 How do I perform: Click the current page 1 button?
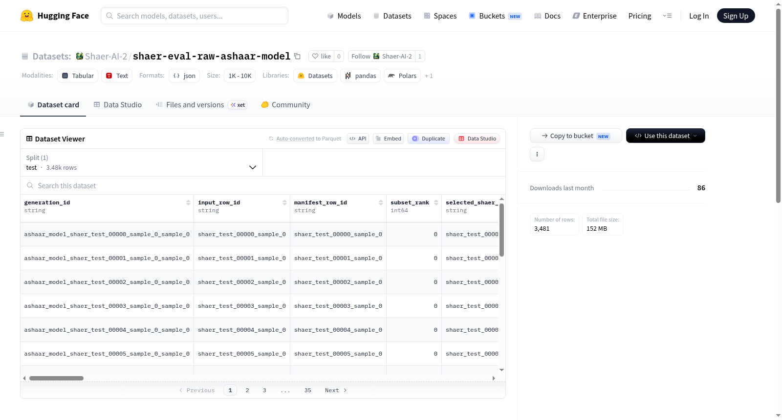(230, 390)
